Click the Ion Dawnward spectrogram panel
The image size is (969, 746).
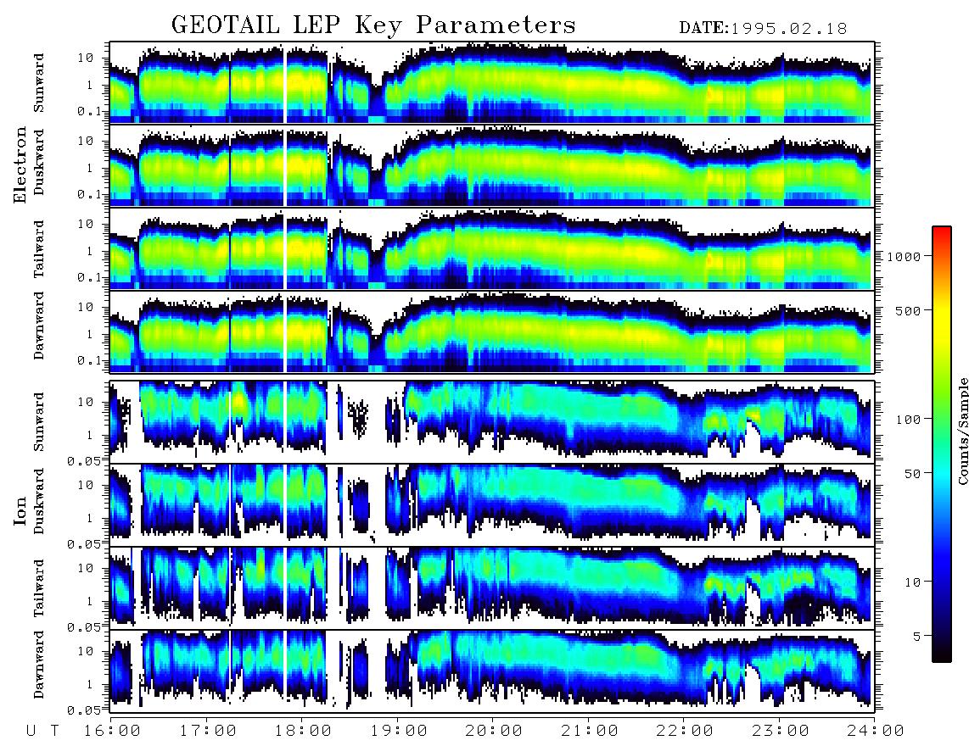pyautogui.click(x=492, y=671)
